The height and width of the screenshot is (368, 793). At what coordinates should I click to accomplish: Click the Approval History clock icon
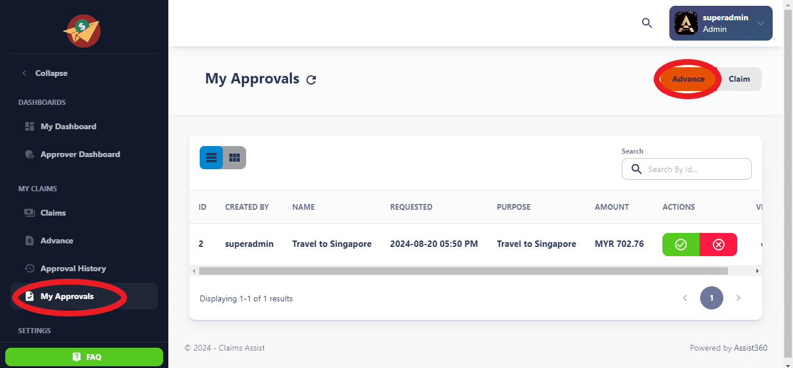tap(30, 268)
